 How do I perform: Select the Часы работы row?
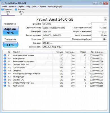coord(54,58)
